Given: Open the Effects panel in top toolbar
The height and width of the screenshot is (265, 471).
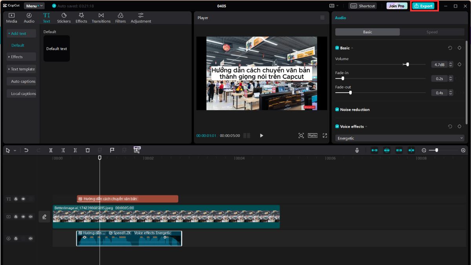Looking at the screenshot, I should click(x=81, y=18).
